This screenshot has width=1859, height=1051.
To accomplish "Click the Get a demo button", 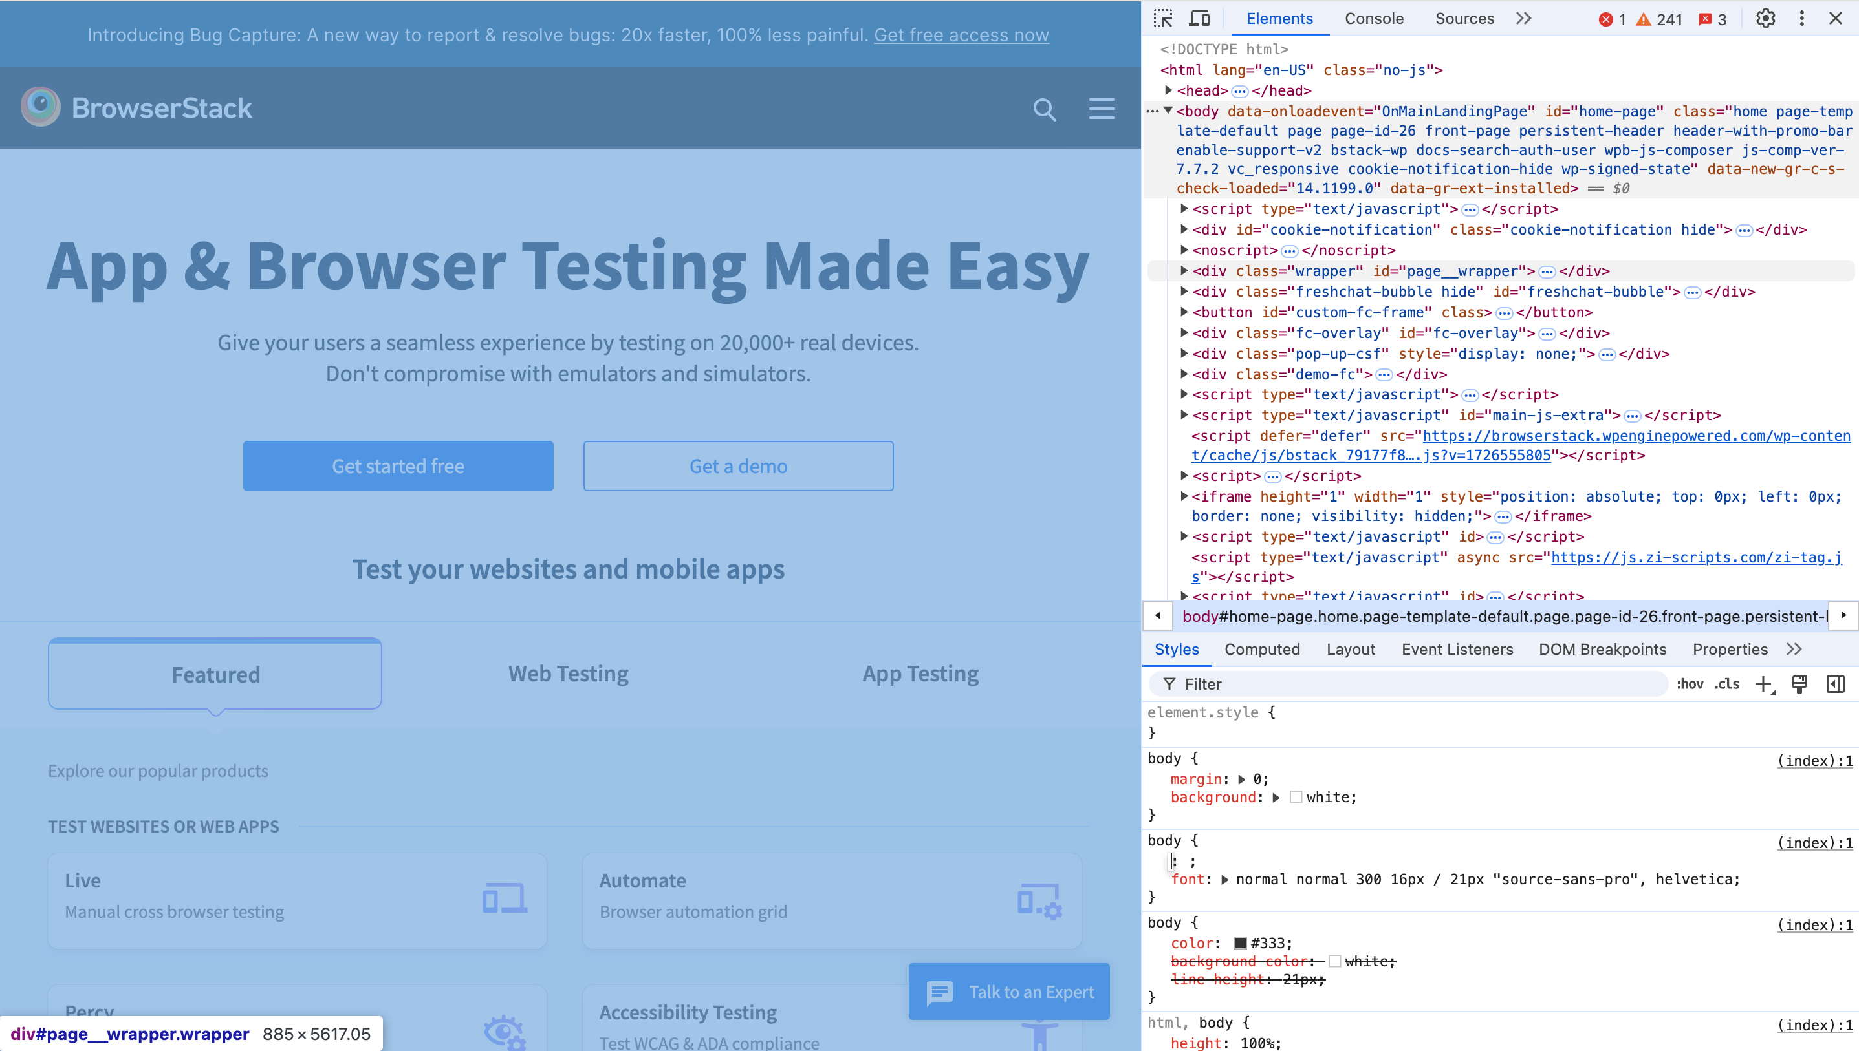I will pos(738,465).
